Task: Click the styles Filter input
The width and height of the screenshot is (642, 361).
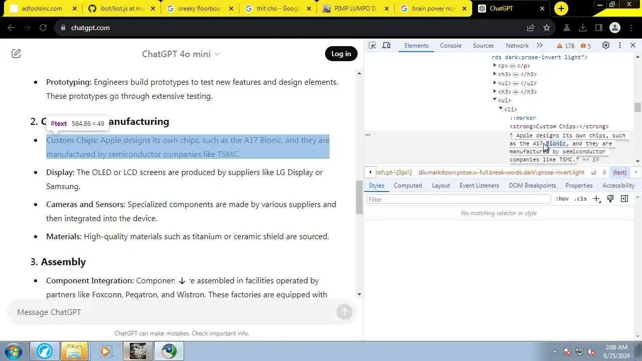Action: (458, 199)
